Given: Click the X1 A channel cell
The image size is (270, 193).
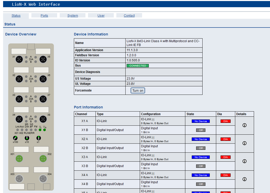Looking at the screenshot, I should pos(85,121).
